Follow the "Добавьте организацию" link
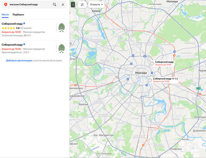 tap(19, 60)
